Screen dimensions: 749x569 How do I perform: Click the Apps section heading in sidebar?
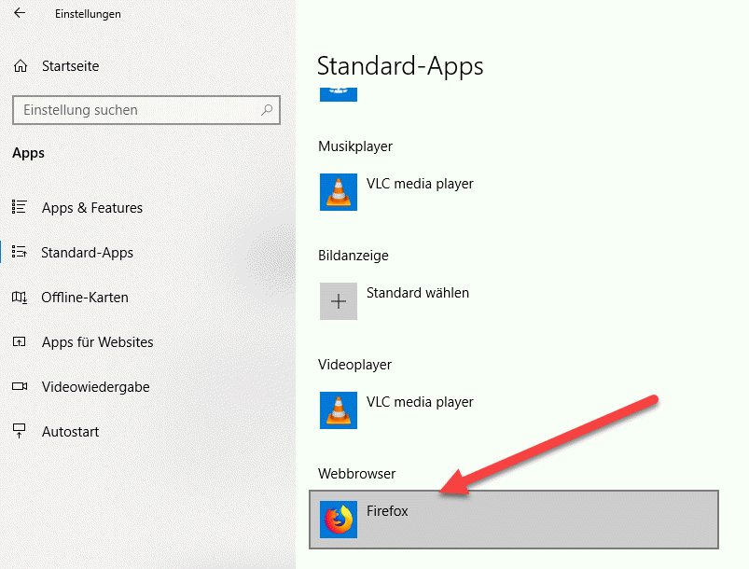click(28, 153)
